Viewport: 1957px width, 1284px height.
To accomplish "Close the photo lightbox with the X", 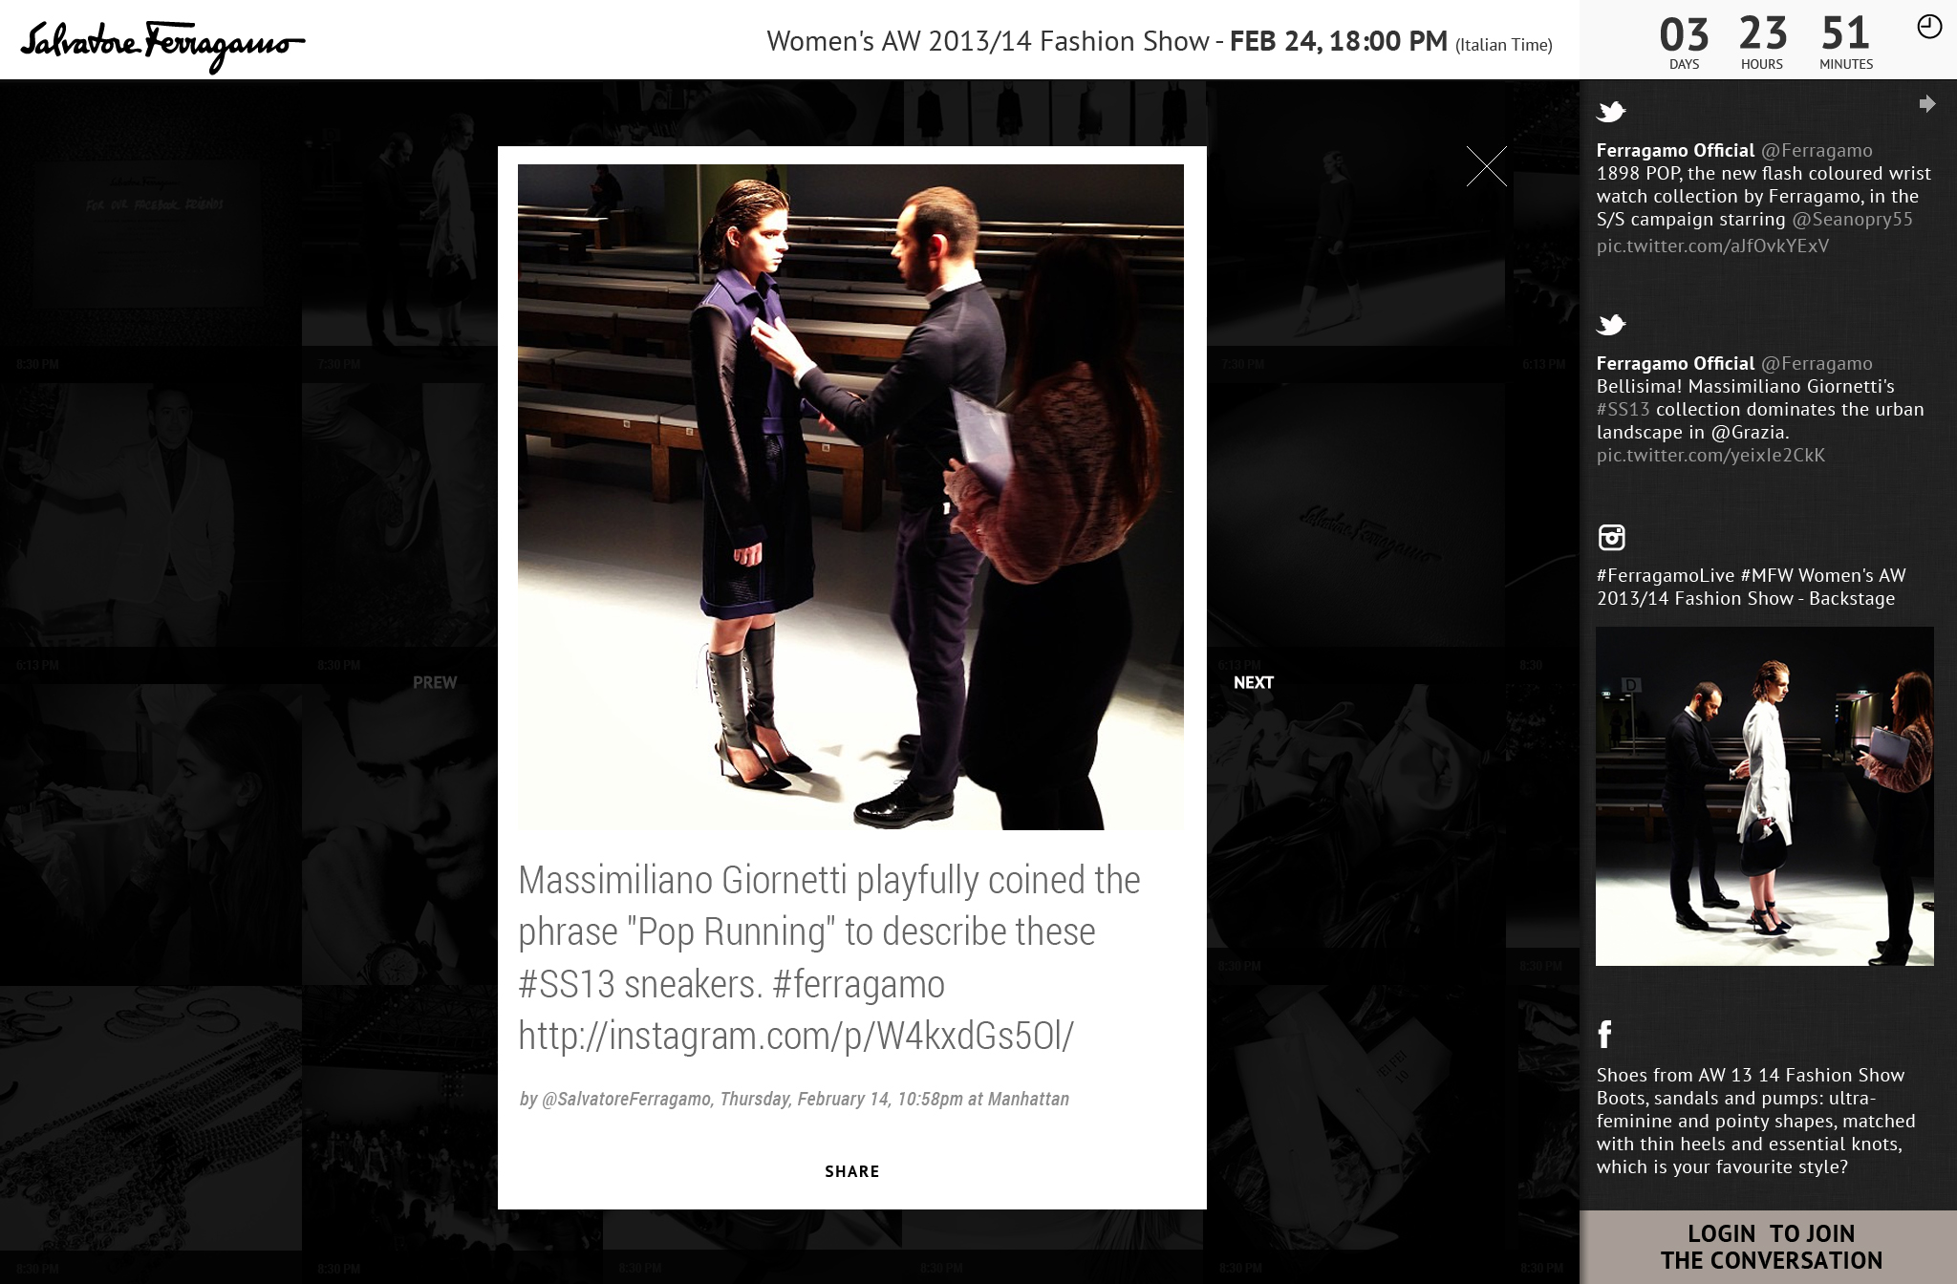I will point(1486,166).
